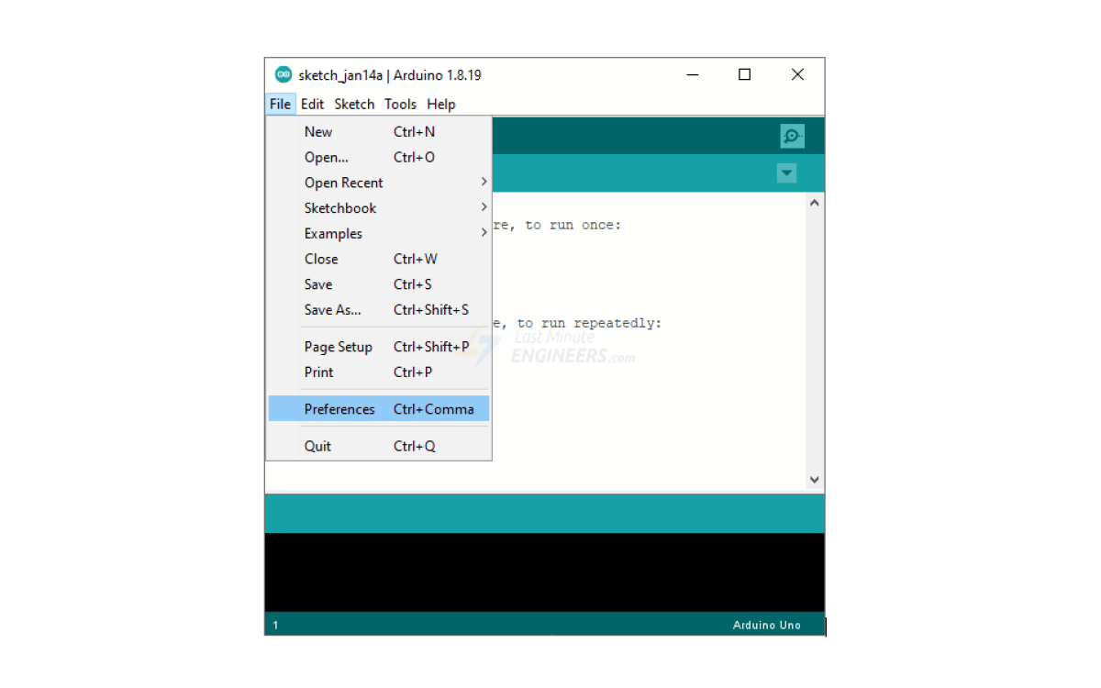The width and height of the screenshot is (1101, 688).
Task: Open the Tools menu
Action: point(400,105)
